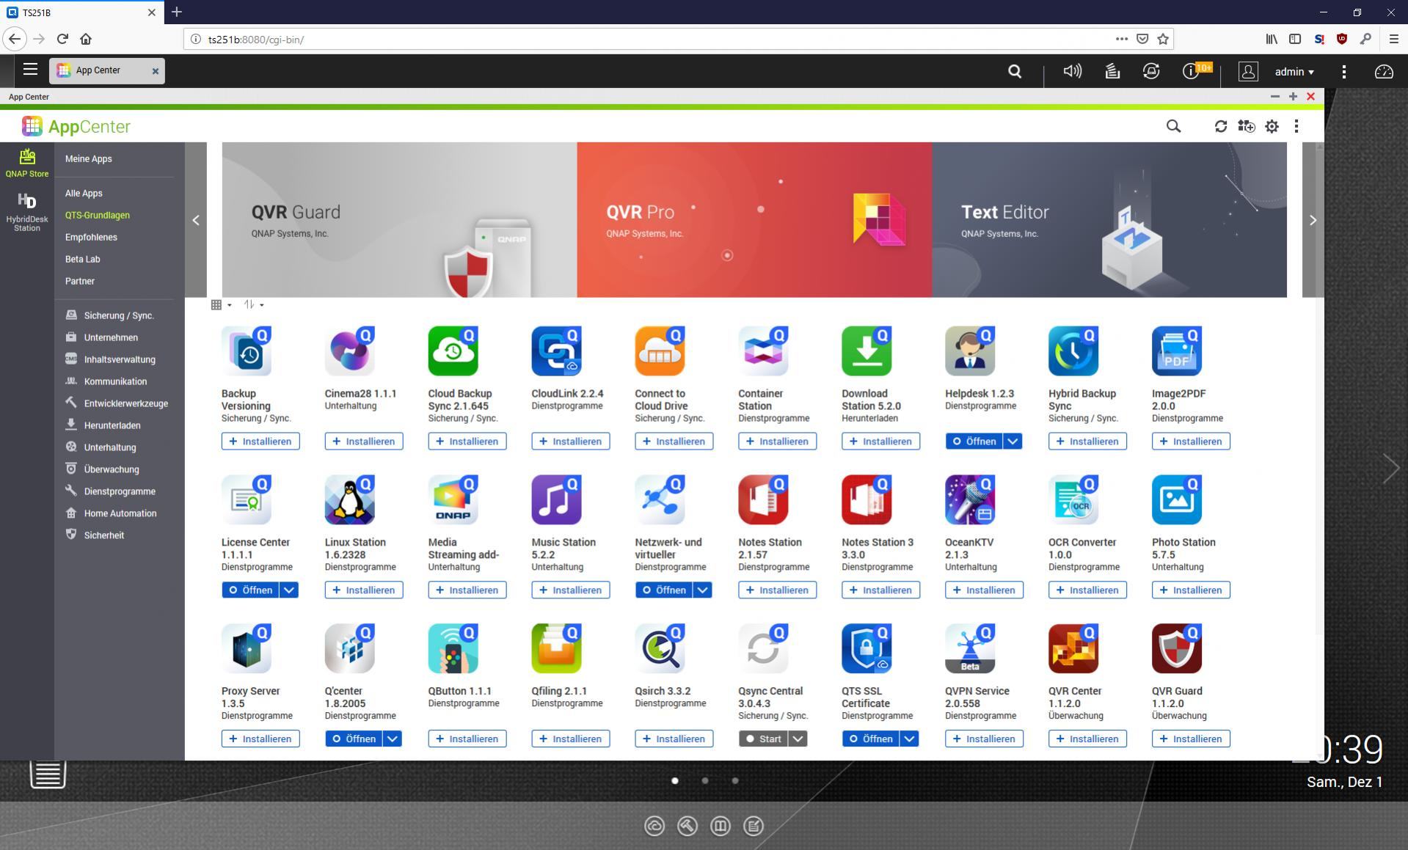Open Photo Station app icon
Screen dimensions: 1408x850
[x=1177, y=499]
